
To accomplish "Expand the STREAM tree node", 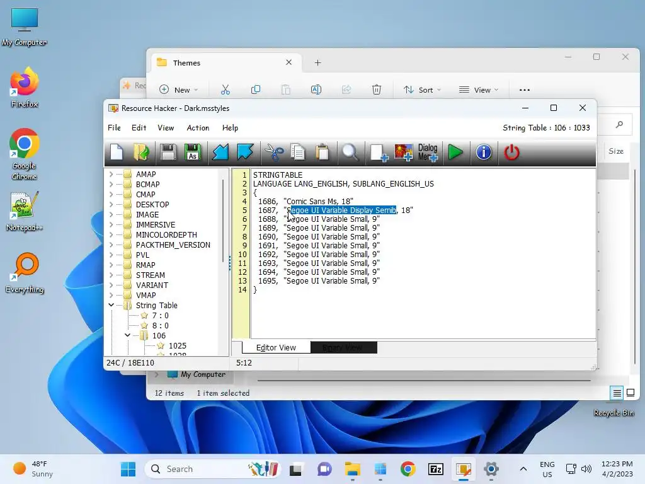I will click(111, 275).
